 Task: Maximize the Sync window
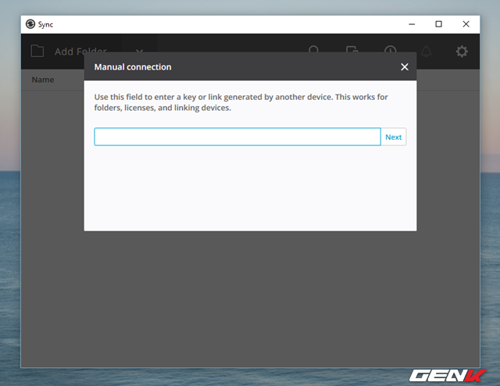[438, 24]
